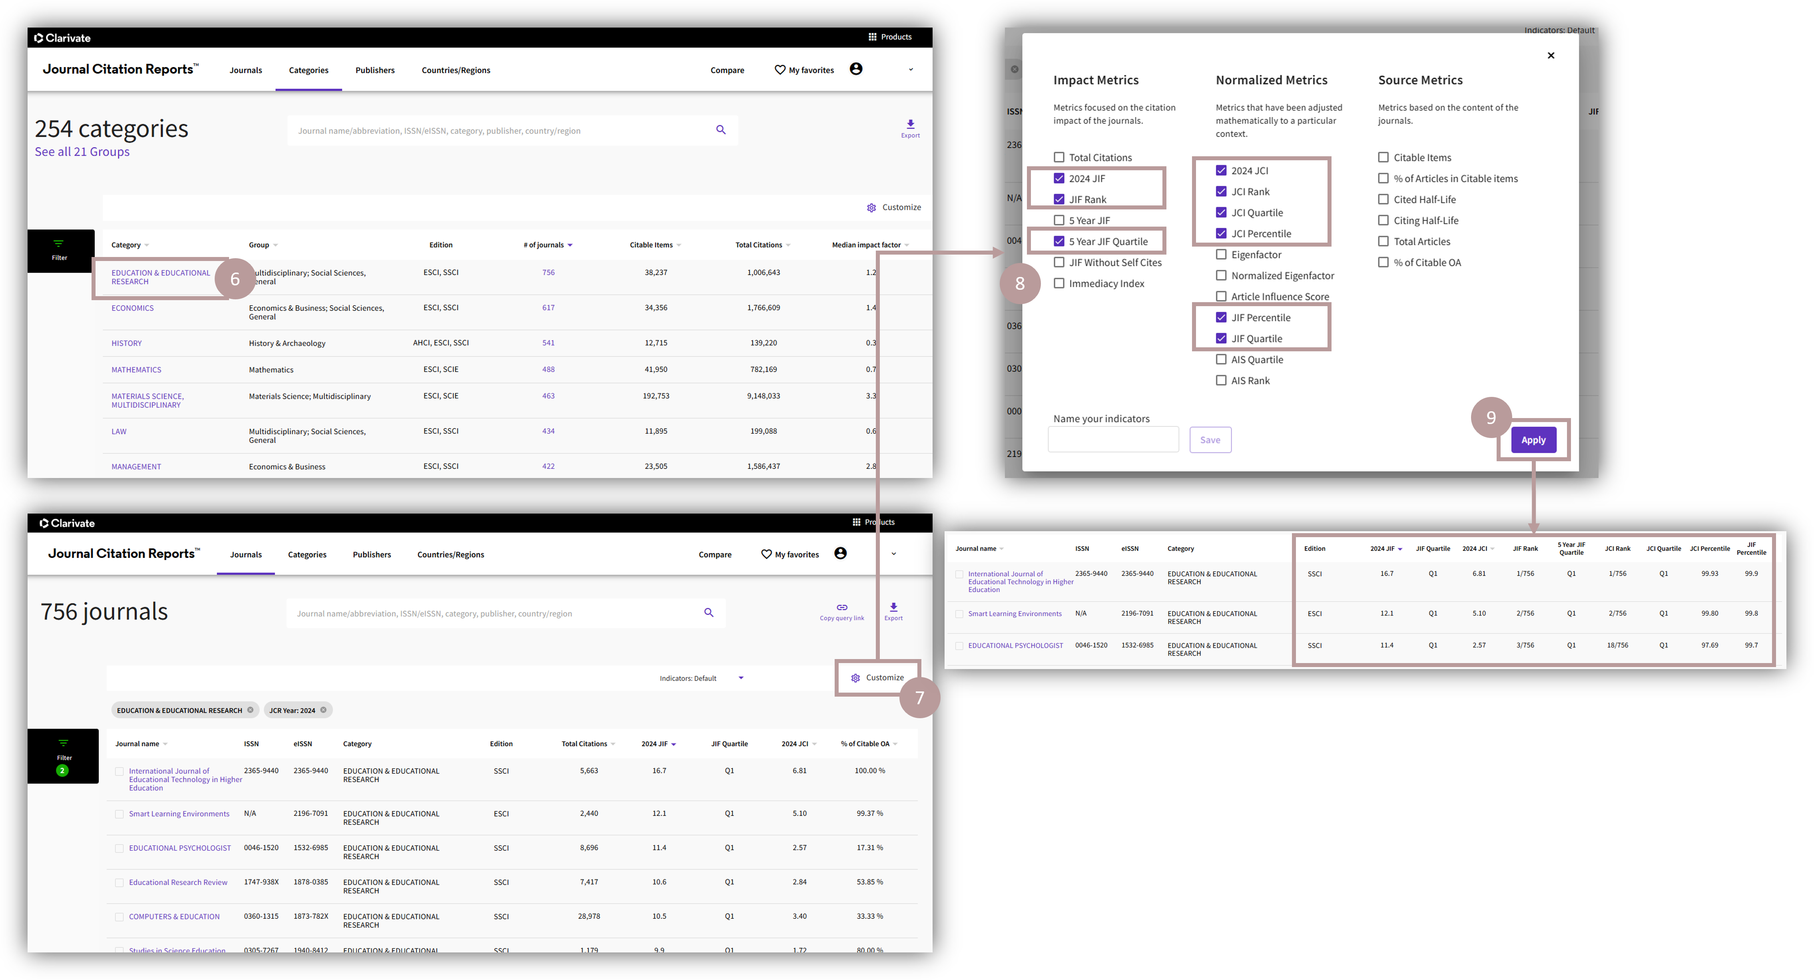Viewport: 1814px width, 980px height.
Task: Click Clarivate logo in top window
Action: [63, 38]
